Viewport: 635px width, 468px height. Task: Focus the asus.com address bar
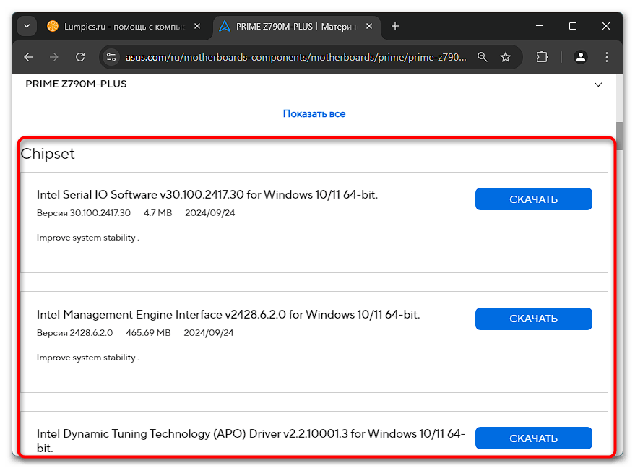tap(295, 57)
